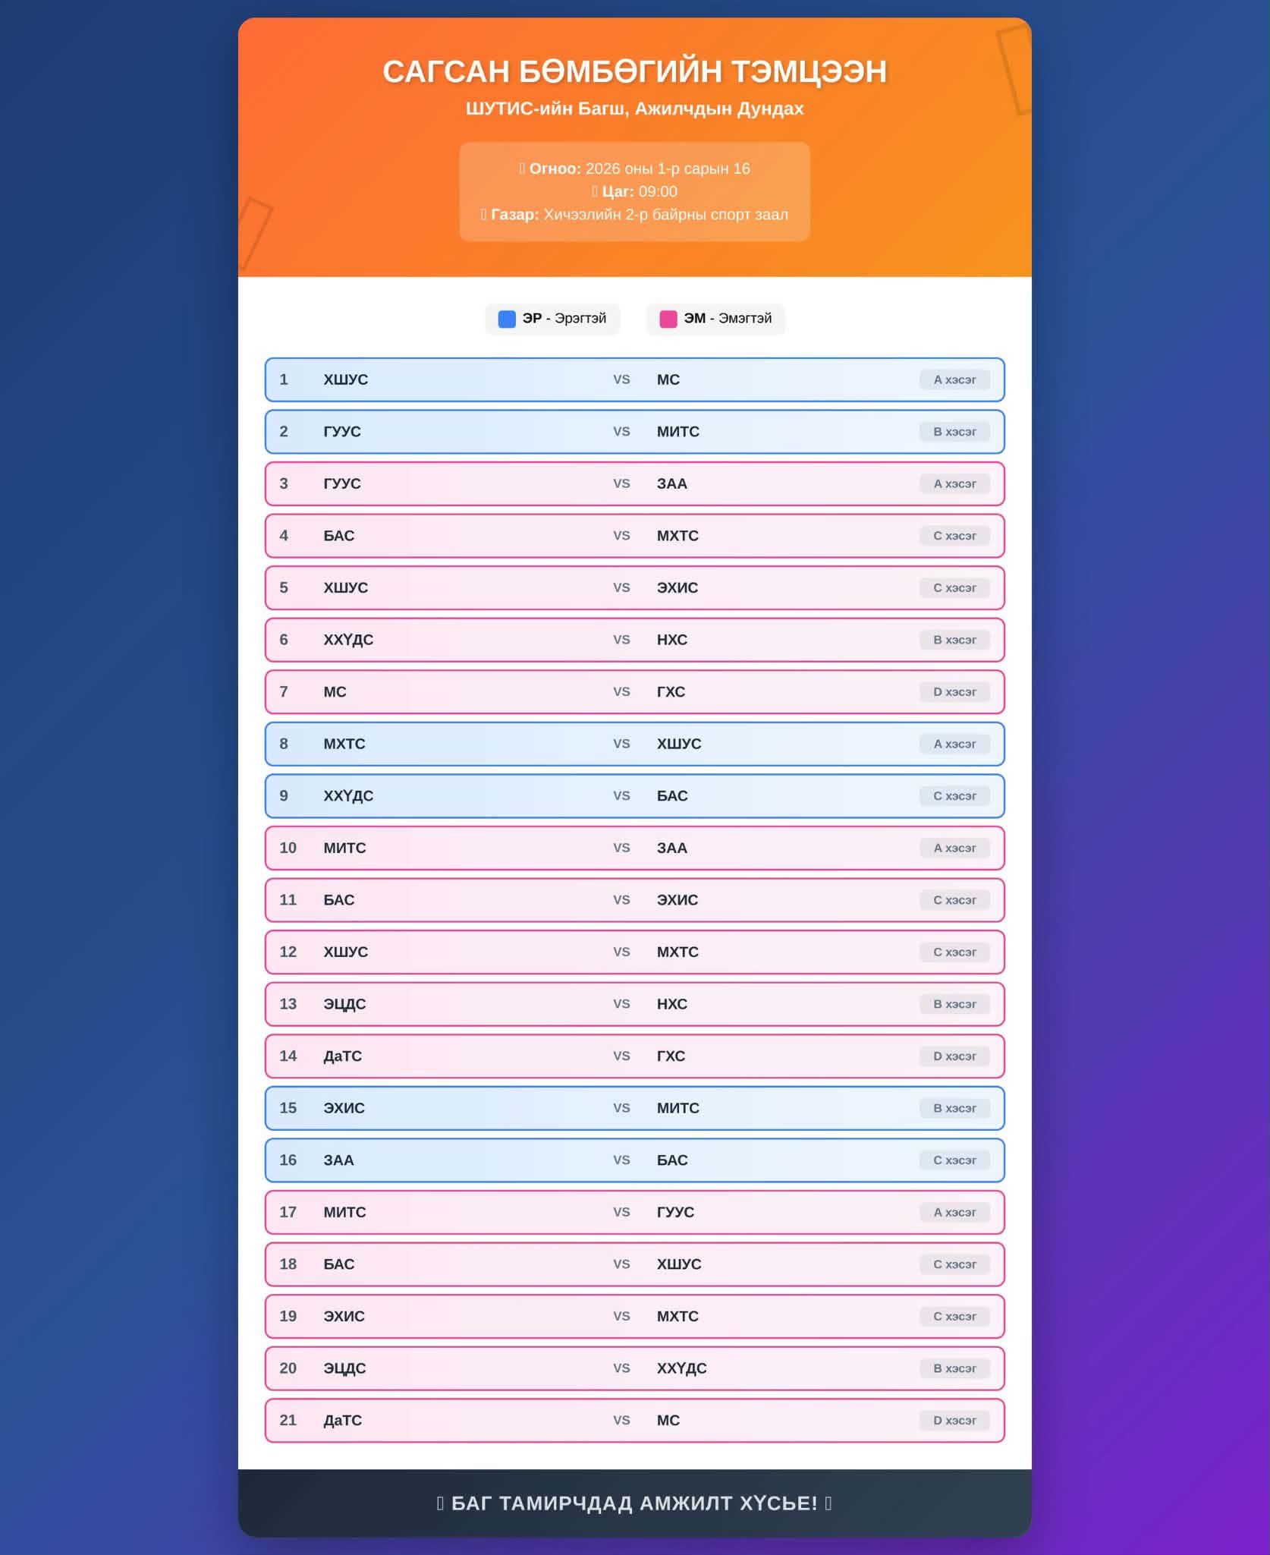
Task: Click the Огноо date line in header
Action: coord(634,168)
